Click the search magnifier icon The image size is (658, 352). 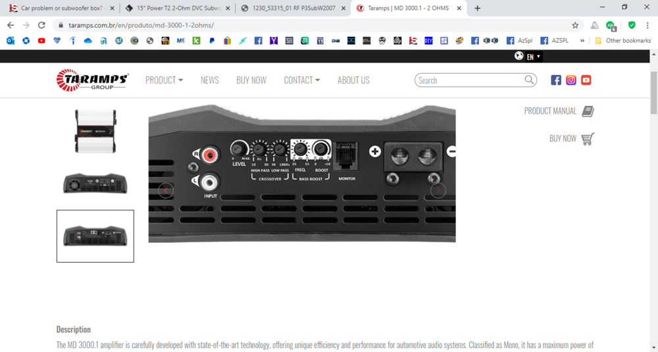[529, 80]
